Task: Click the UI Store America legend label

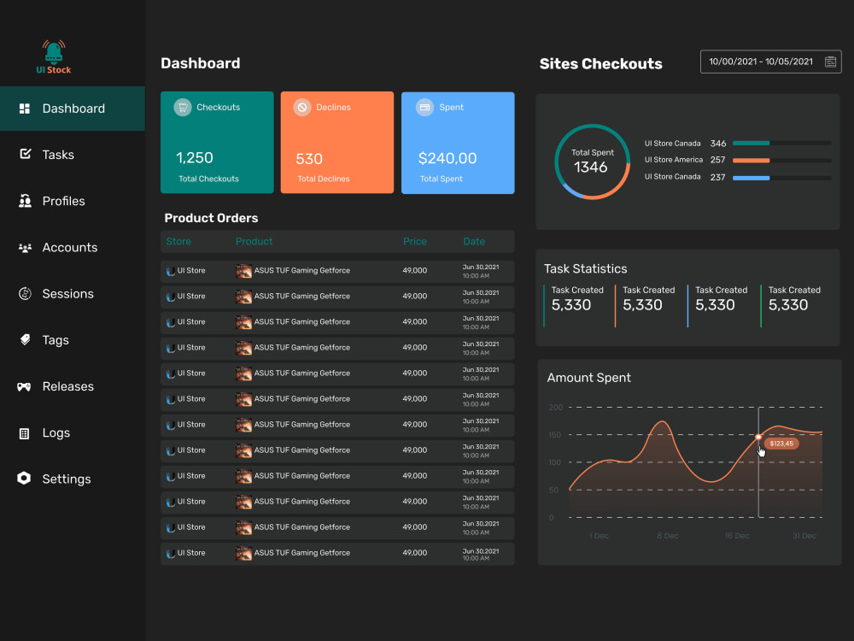Action: point(673,160)
